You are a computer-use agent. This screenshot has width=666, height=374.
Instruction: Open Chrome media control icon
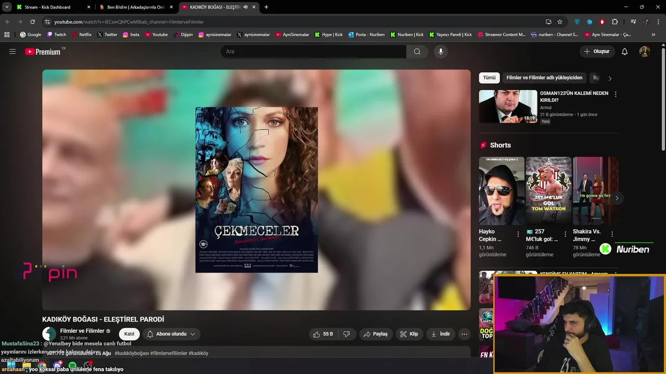click(x=633, y=22)
